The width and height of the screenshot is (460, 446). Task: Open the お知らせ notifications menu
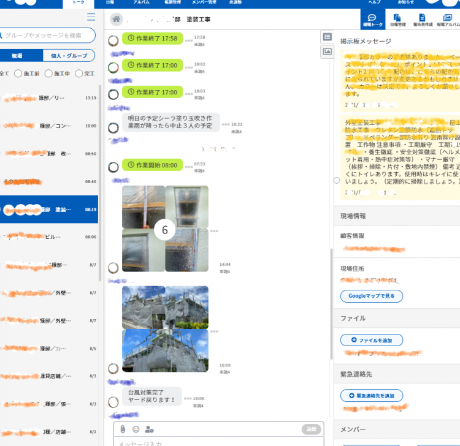pyautogui.click(x=406, y=2)
